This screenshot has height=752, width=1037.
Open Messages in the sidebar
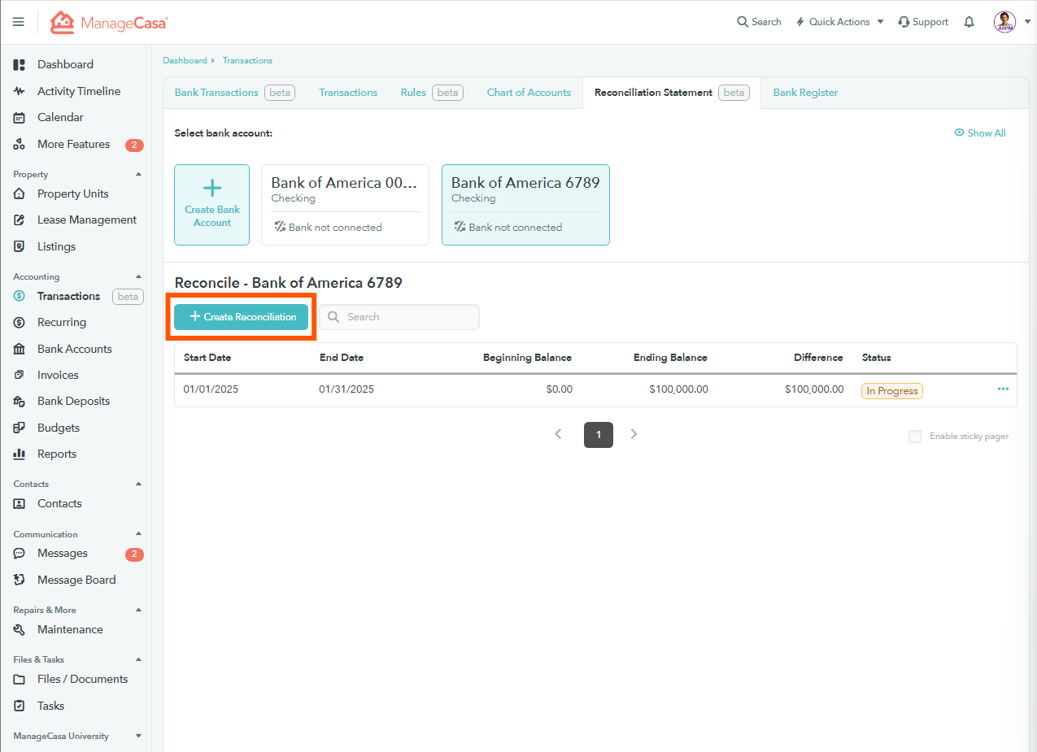[63, 553]
